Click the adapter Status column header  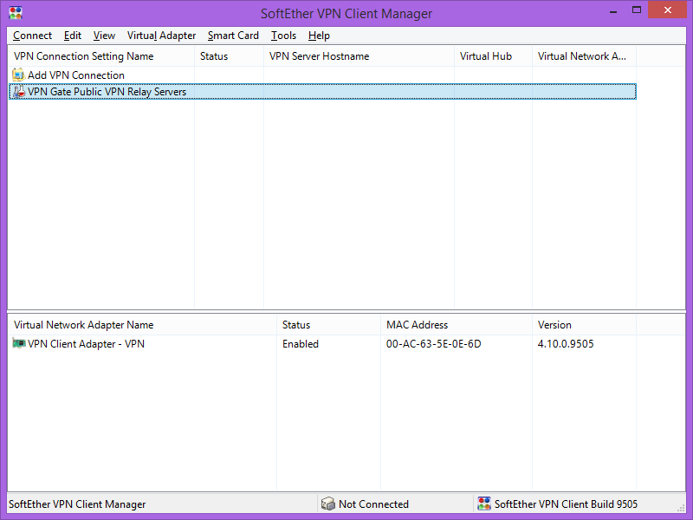[329, 325]
